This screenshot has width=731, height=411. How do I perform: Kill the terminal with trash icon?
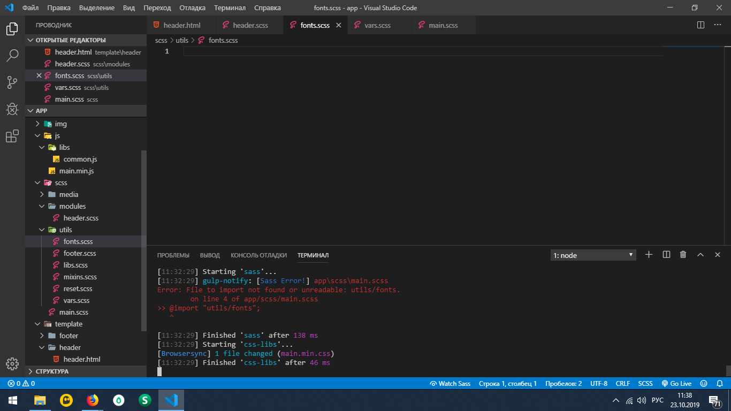click(x=683, y=255)
